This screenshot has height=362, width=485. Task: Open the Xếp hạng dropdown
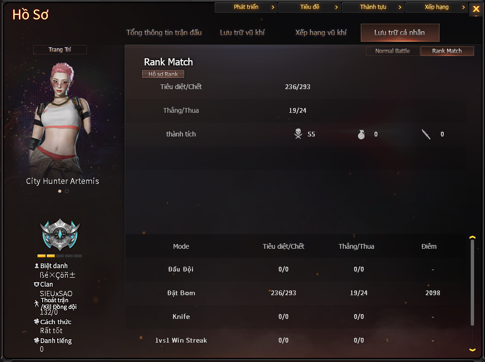437,7
